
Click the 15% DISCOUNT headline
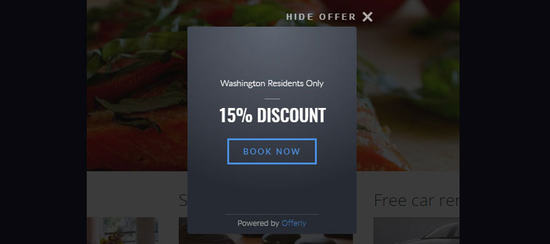(x=273, y=115)
